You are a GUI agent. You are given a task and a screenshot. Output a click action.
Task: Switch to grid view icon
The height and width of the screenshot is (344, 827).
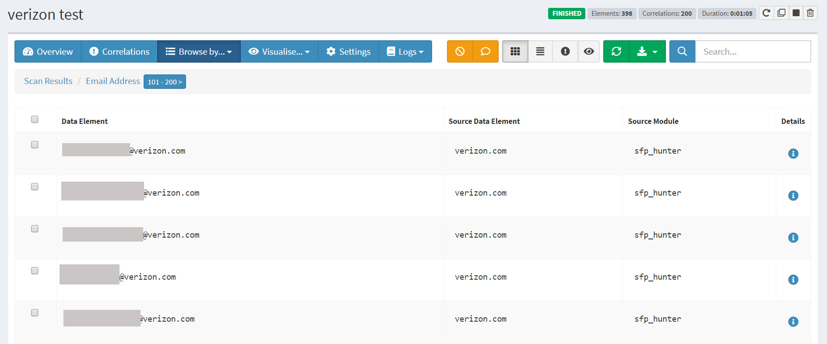point(515,52)
